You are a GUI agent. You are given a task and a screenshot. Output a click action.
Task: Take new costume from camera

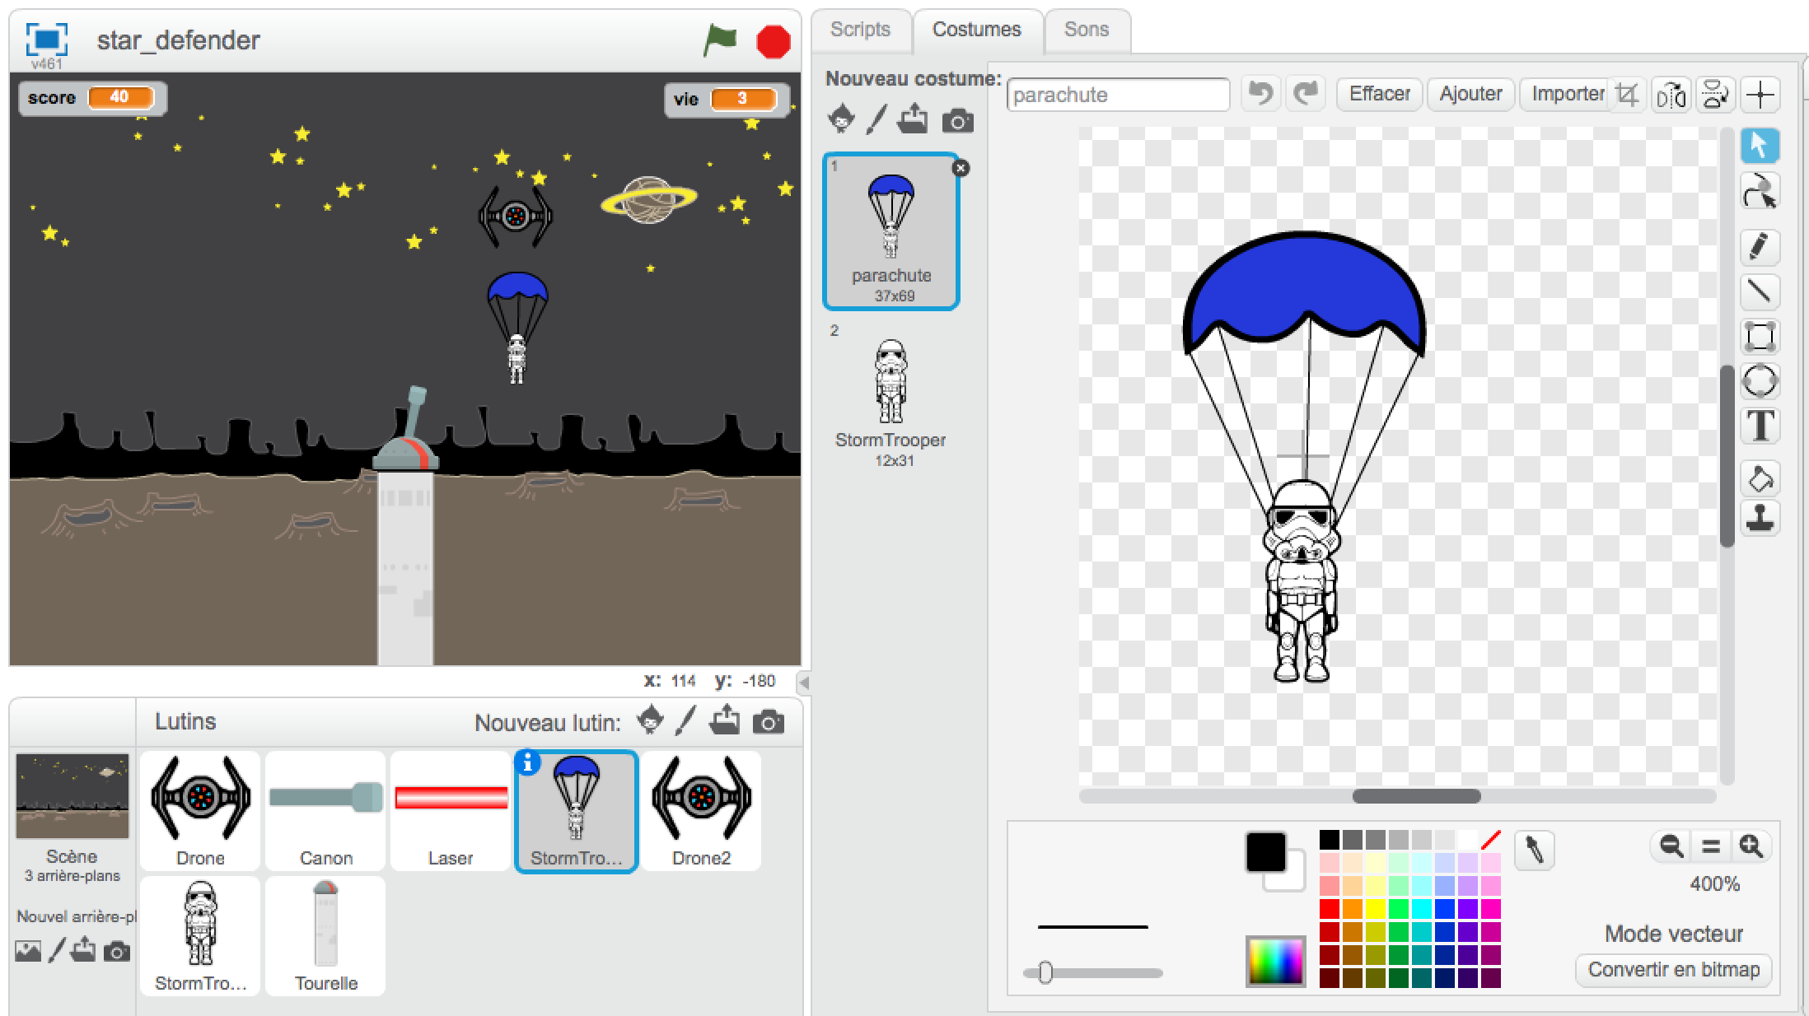[x=957, y=122]
